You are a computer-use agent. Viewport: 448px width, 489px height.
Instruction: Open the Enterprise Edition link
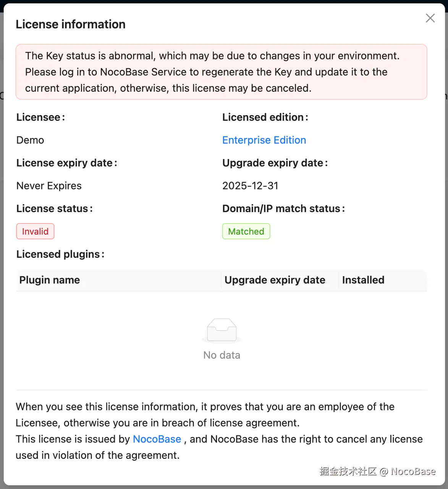pos(264,140)
